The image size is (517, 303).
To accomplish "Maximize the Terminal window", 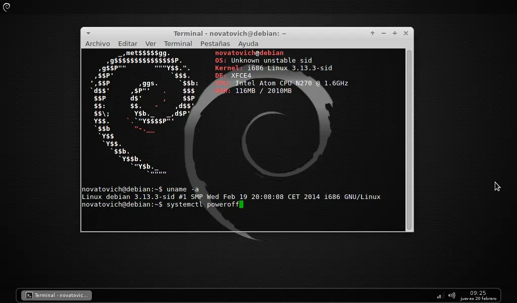I will point(395,33).
